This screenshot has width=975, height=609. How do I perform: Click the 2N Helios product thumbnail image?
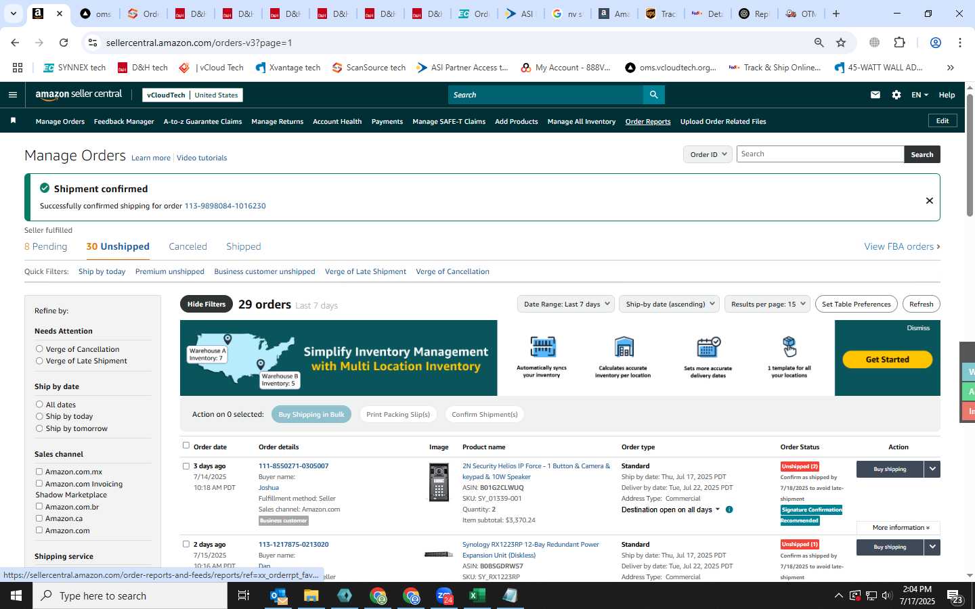(439, 482)
